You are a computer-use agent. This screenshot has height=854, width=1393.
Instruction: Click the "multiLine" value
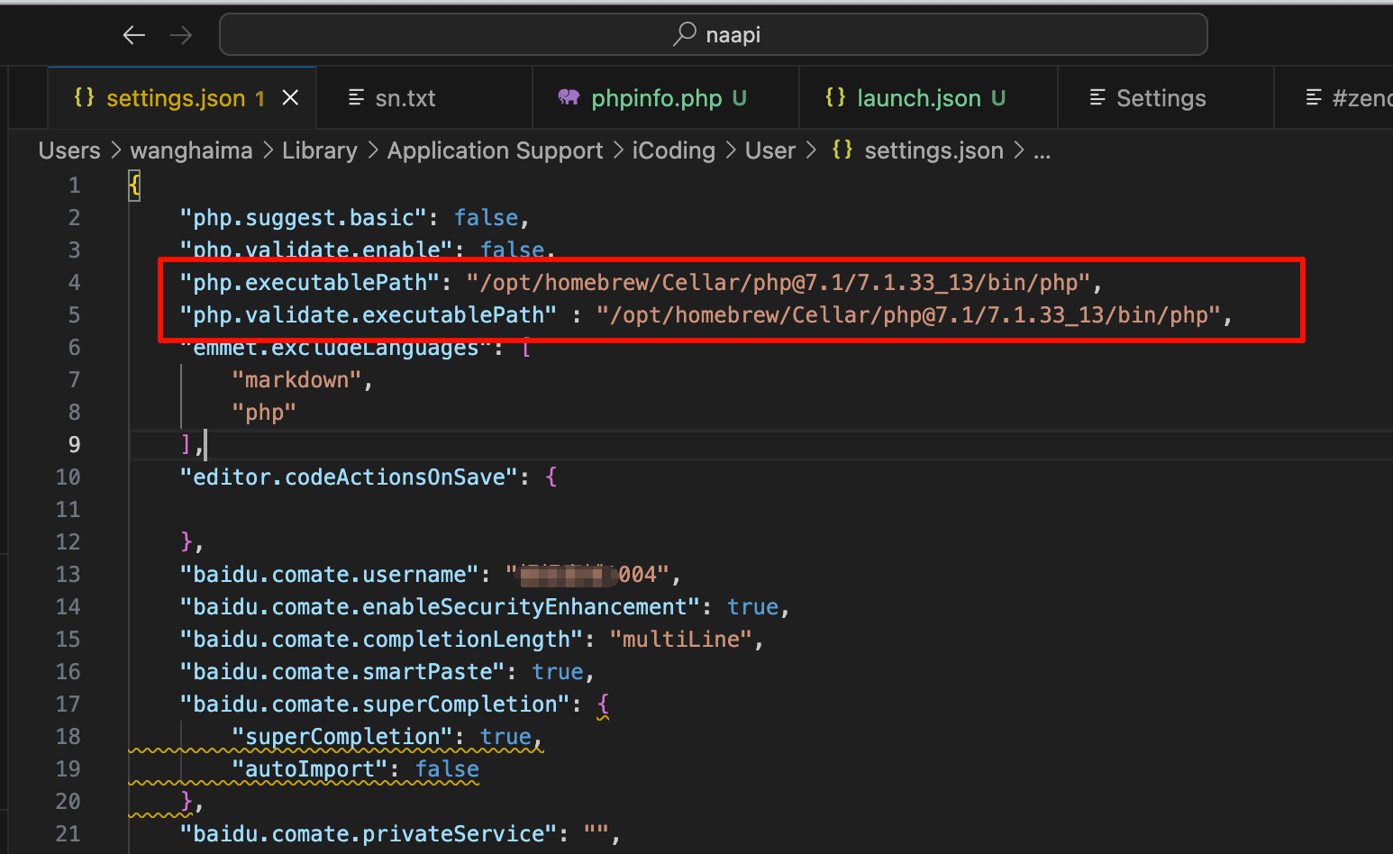click(681, 640)
